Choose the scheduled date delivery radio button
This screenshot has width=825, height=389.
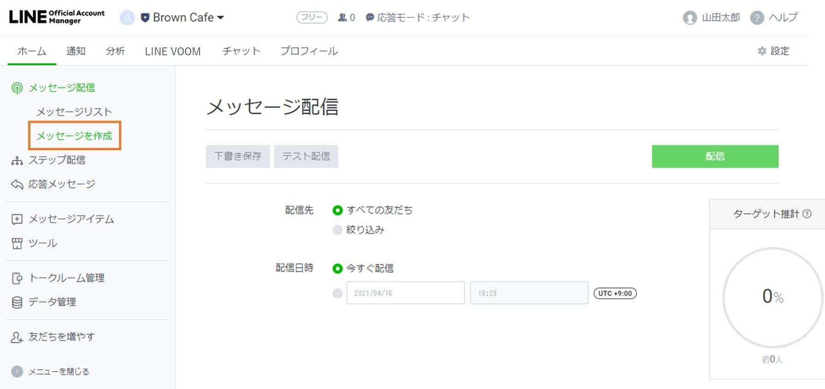click(337, 293)
